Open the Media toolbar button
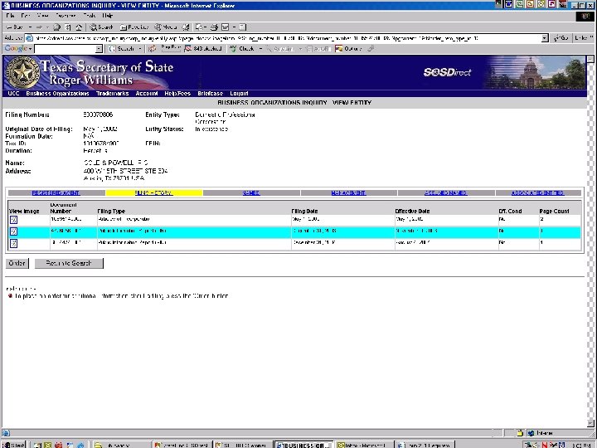Viewport: 597px width, 448px height. [166, 27]
